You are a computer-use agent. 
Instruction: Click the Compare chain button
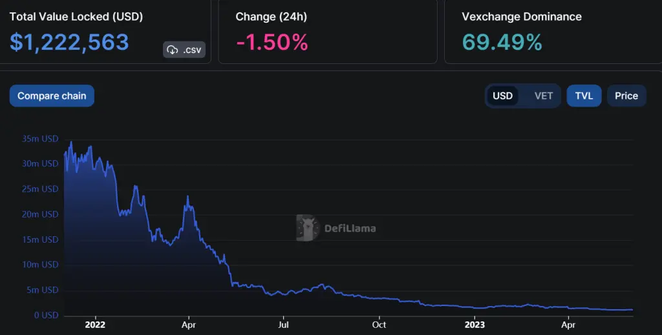coord(52,96)
